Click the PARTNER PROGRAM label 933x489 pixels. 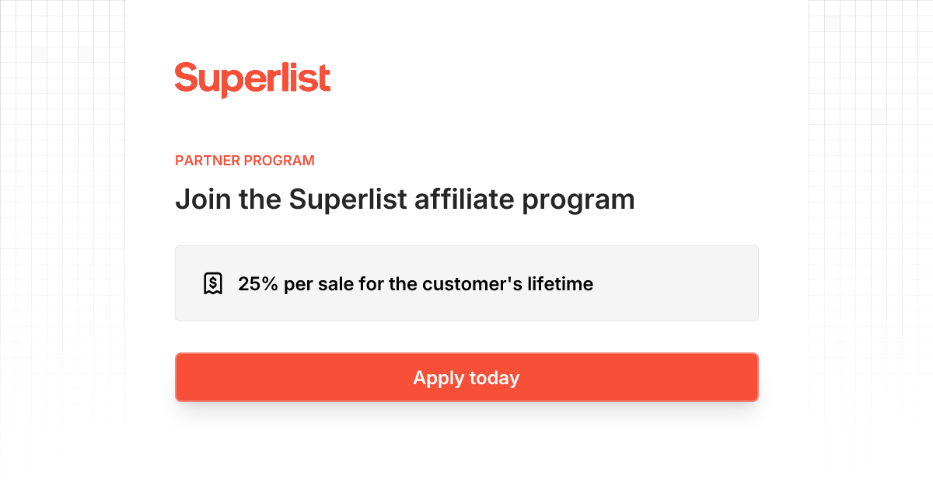click(x=244, y=161)
